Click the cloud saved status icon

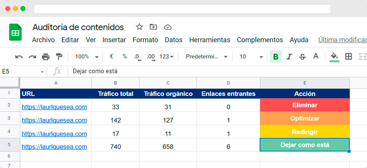tap(168, 27)
